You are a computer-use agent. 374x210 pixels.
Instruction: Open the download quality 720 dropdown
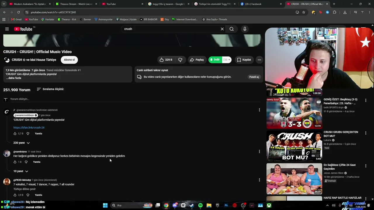coord(227,60)
